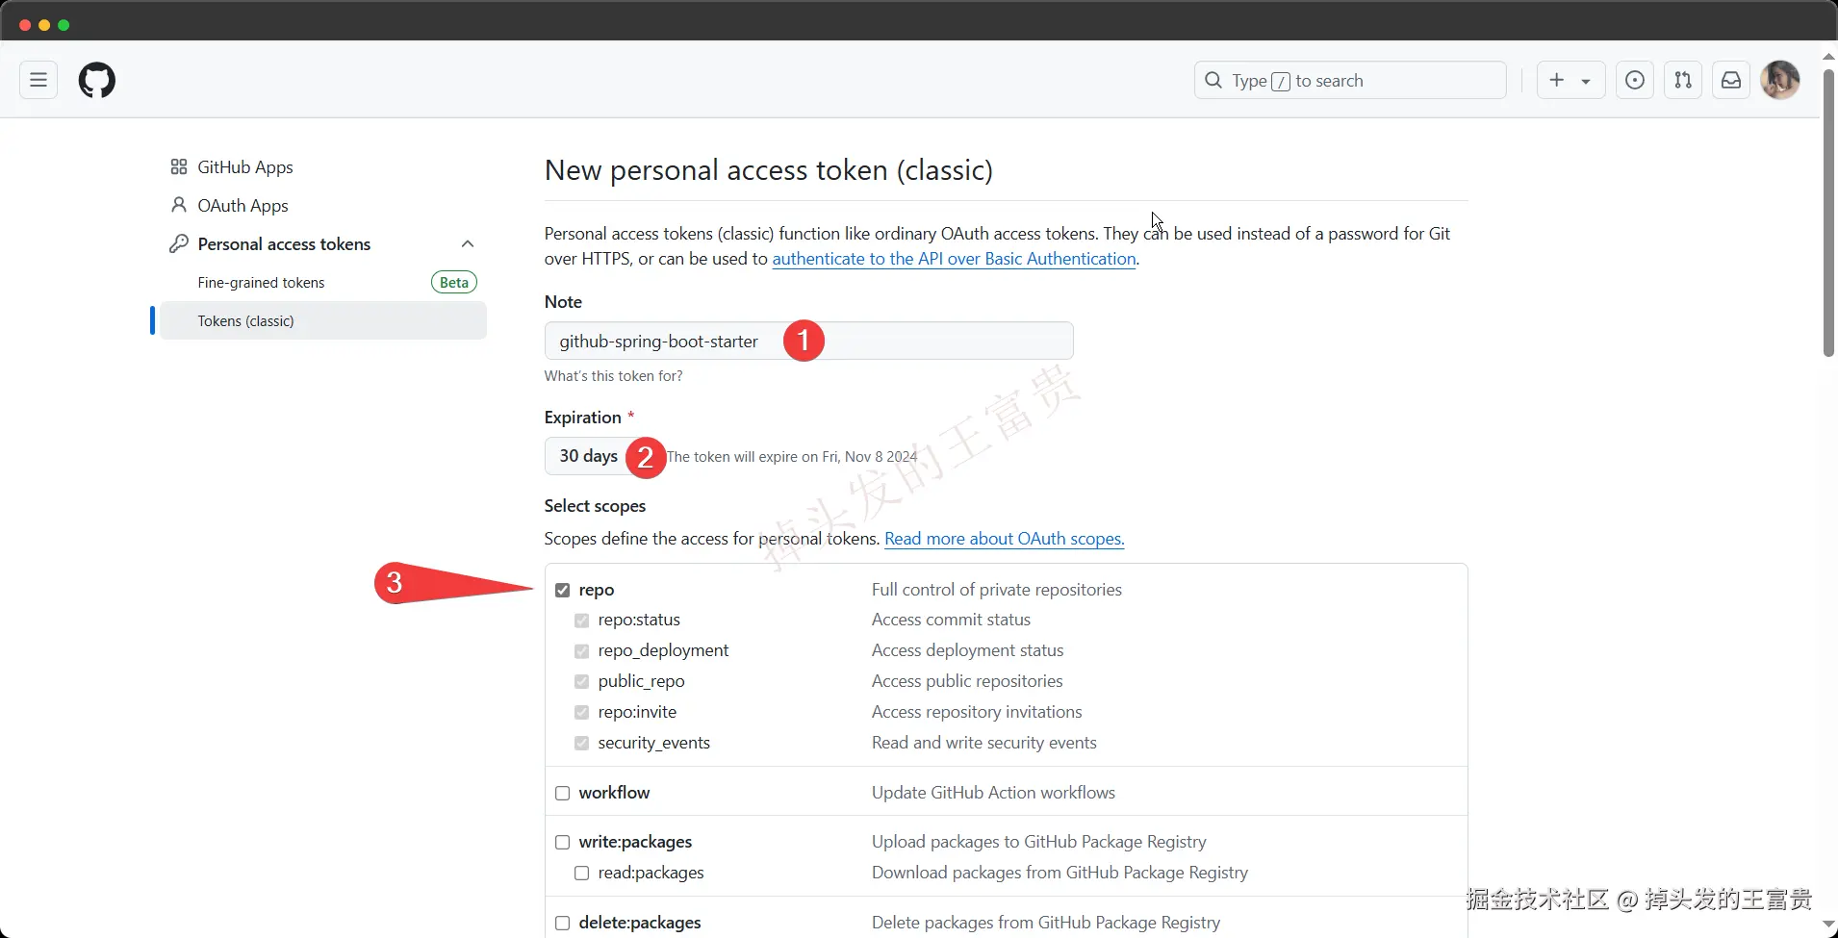Click 'Access repository invitations' description

977,712
